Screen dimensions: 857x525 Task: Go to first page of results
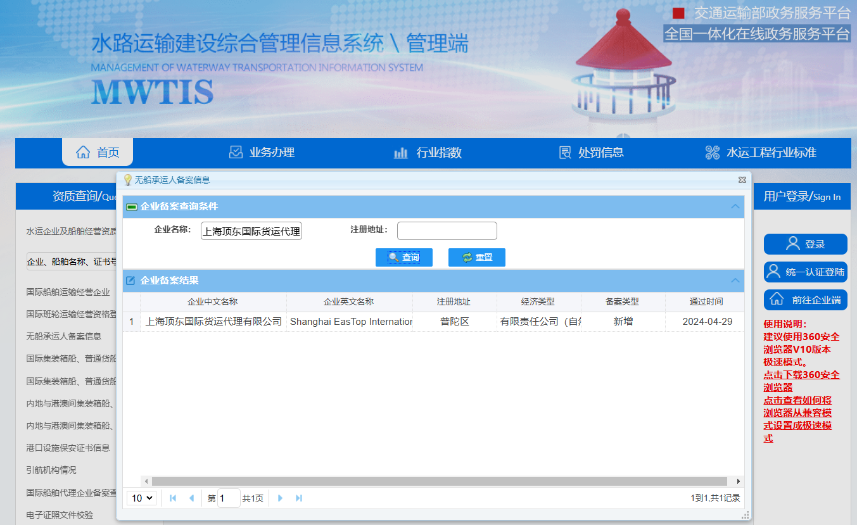click(173, 498)
